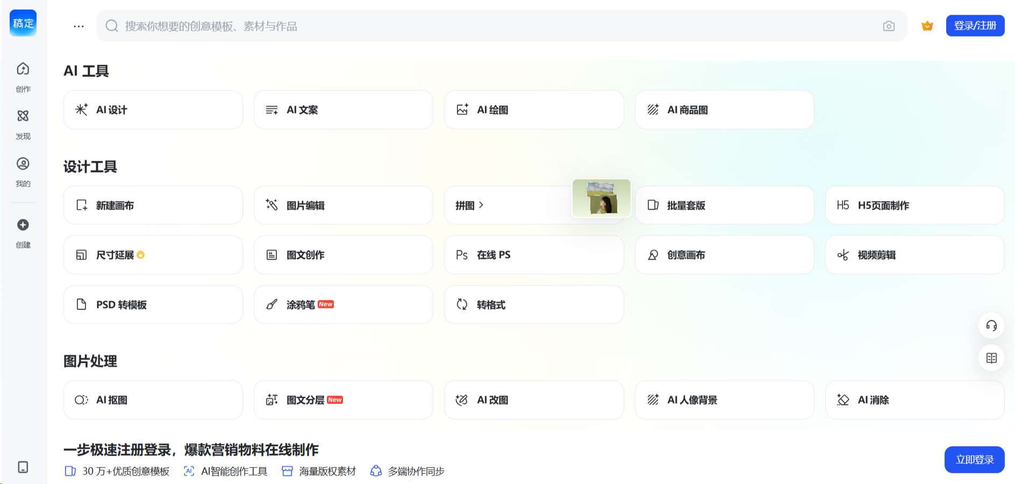Click the mobile device icon in sidebar
Image resolution: width=1015 pixels, height=484 pixels.
[23, 467]
